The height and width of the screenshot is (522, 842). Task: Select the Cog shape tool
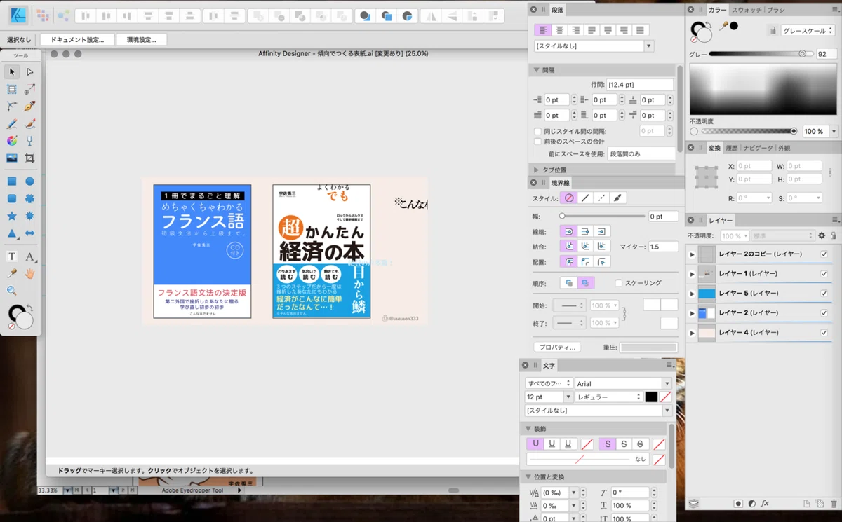pos(30,199)
